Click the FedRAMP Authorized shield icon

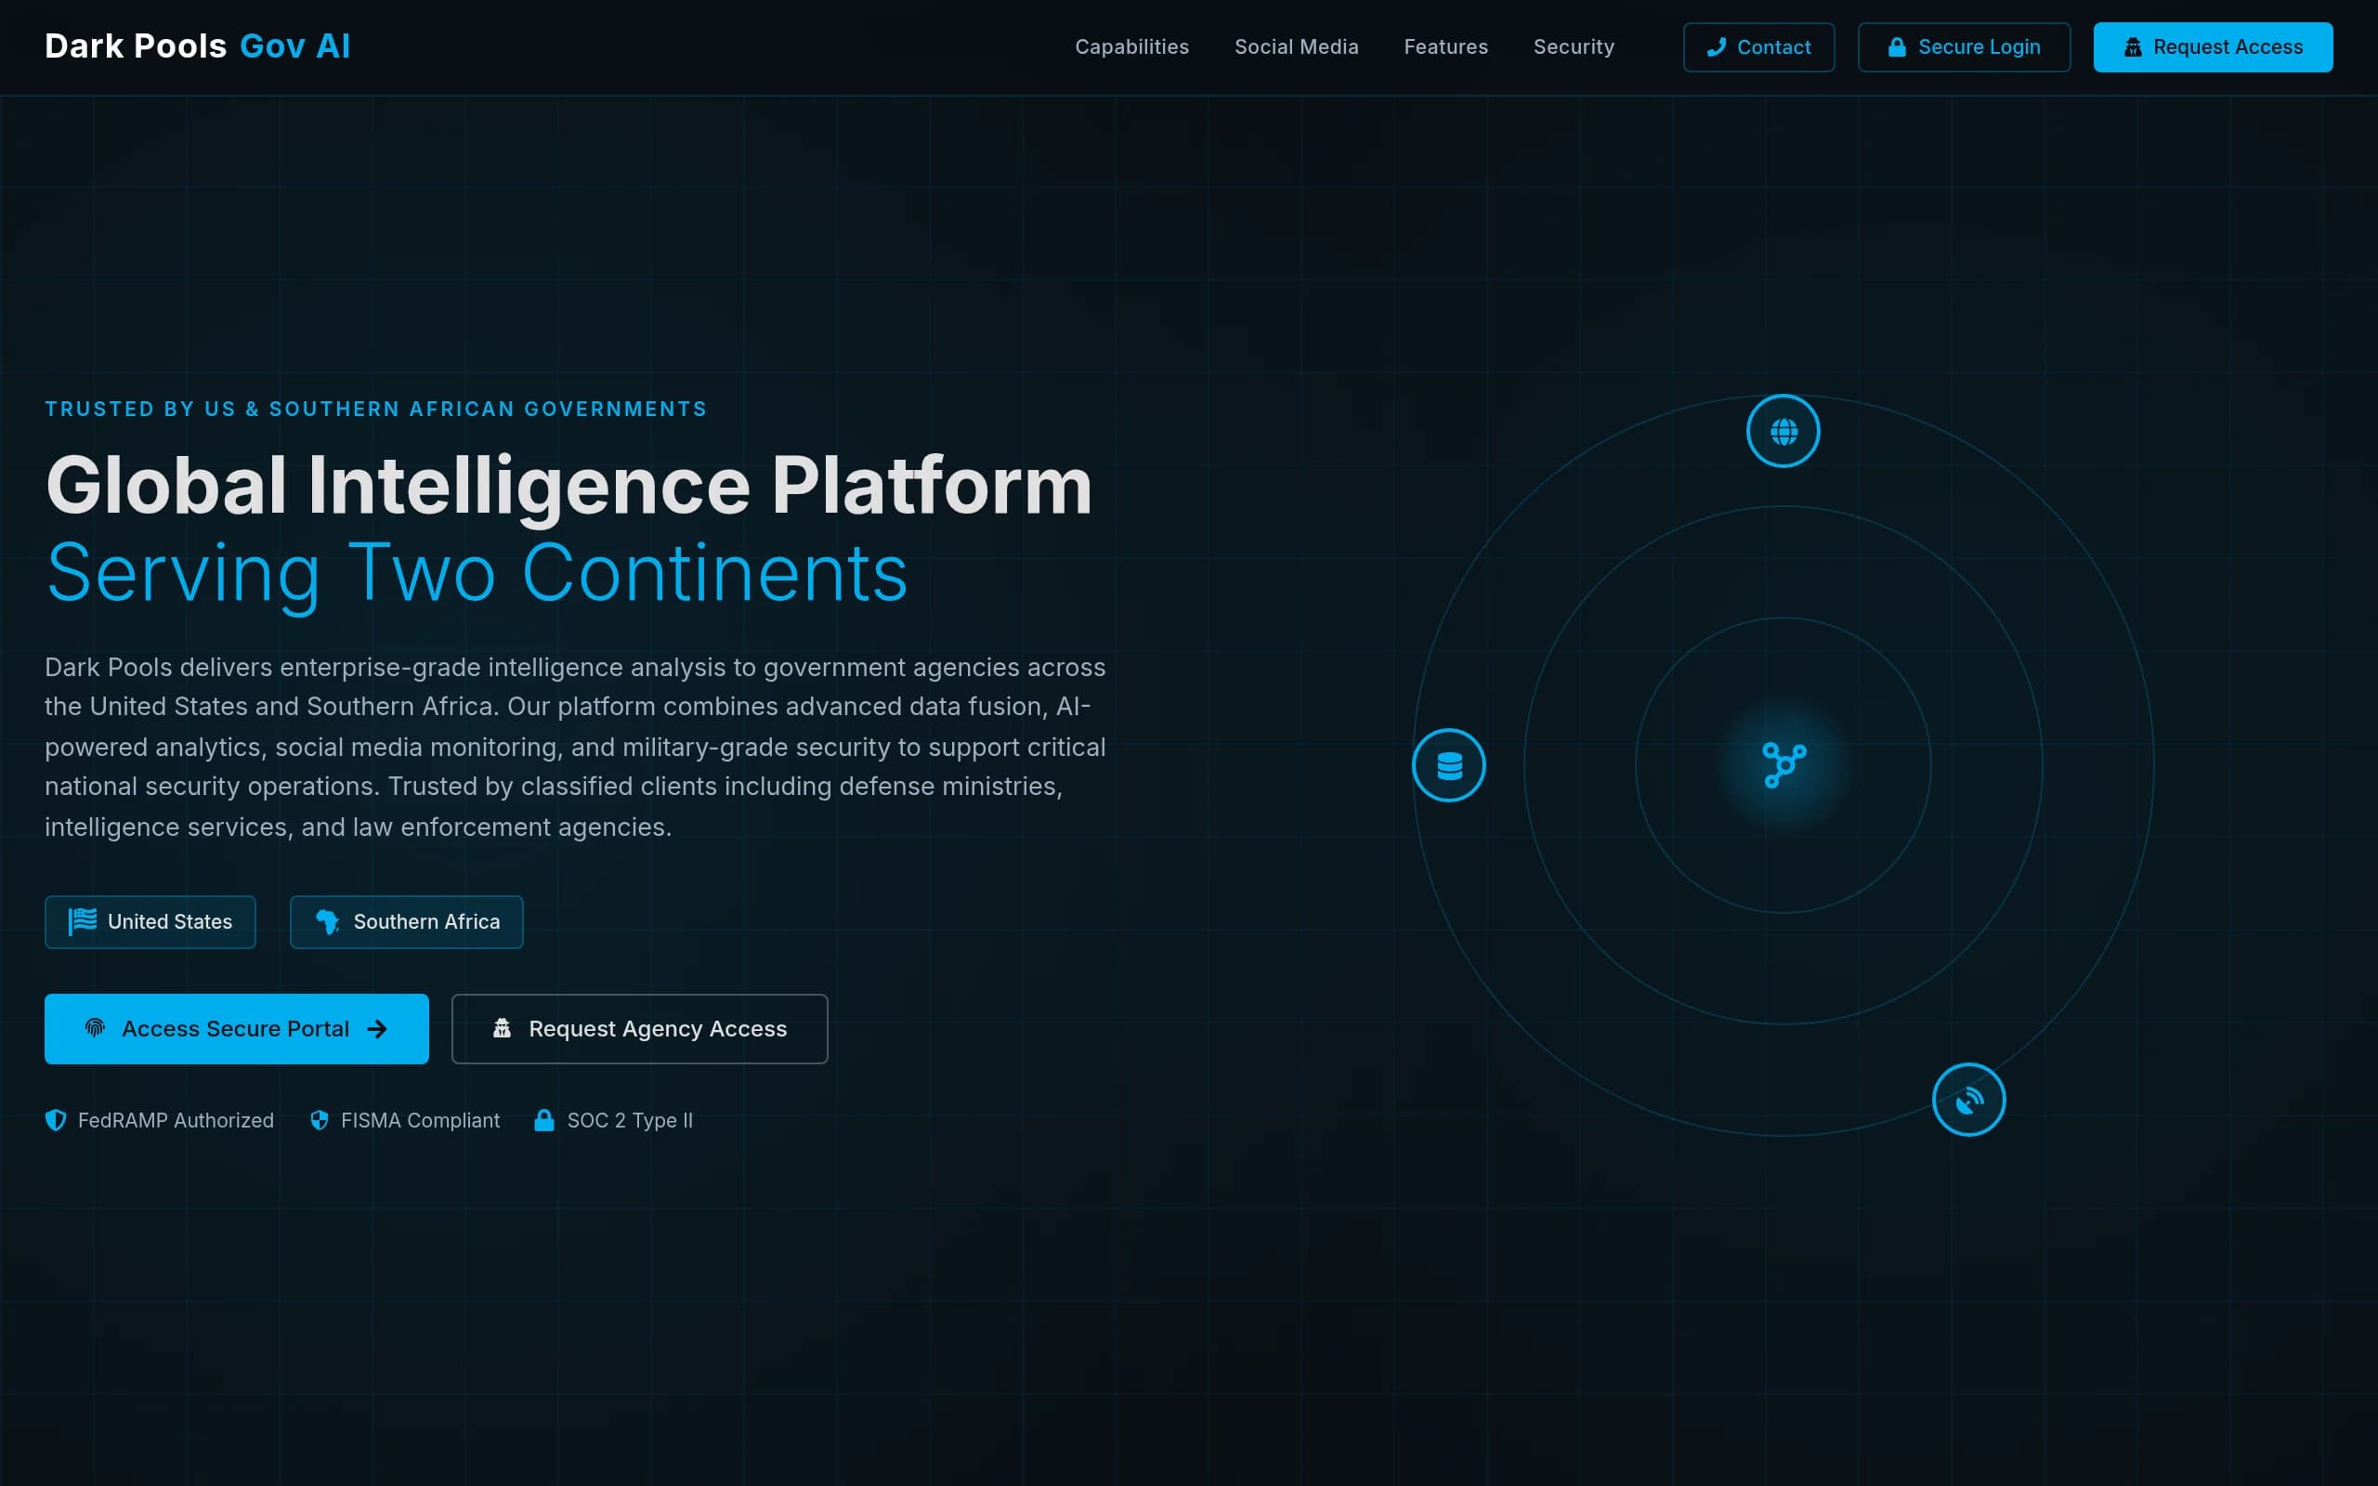click(x=56, y=1120)
